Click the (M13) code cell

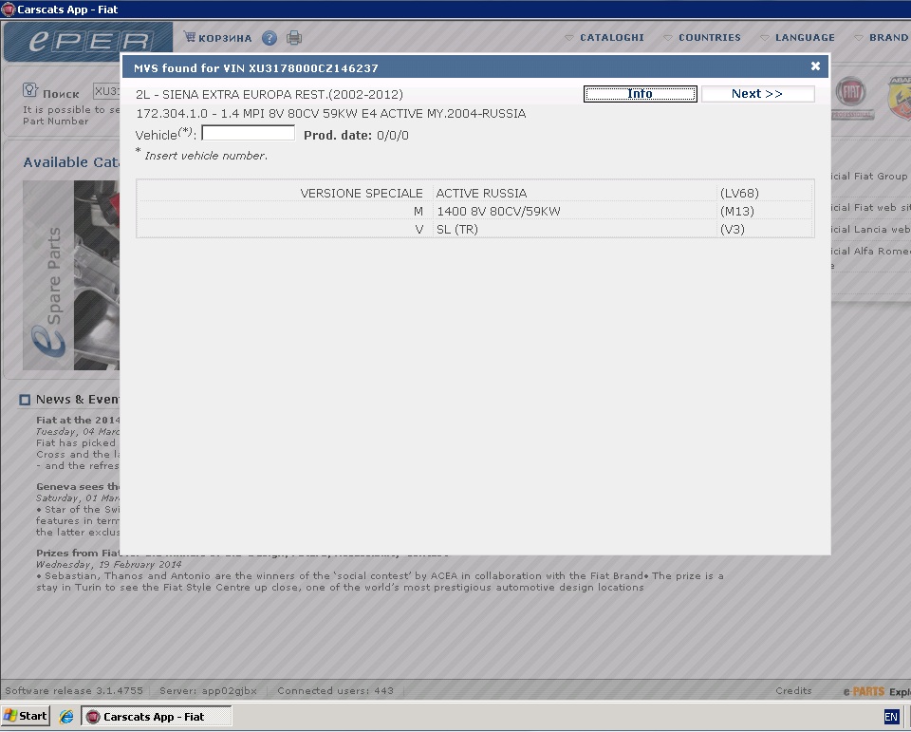coord(765,211)
